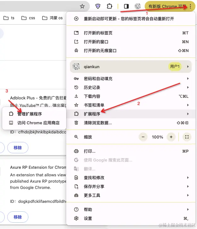
Task: Expand the 更多工具 submenu arrow
Action: 188,195
